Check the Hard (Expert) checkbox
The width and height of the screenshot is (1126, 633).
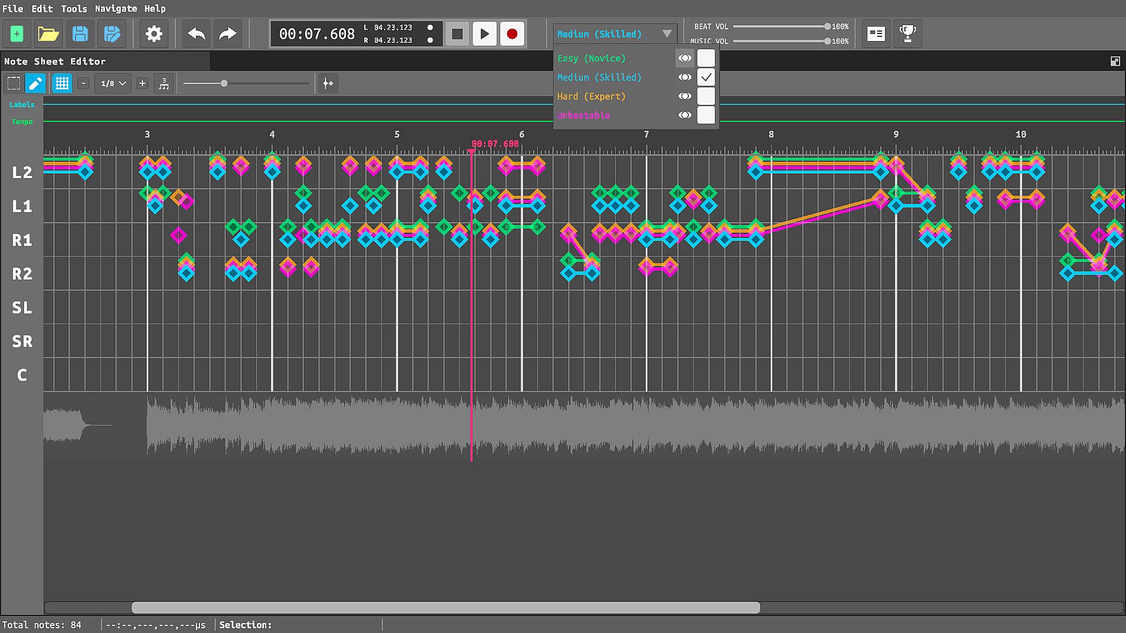pyautogui.click(x=706, y=96)
